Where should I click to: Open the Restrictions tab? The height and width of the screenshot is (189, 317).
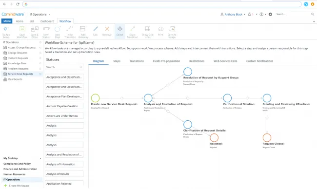point(197,61)
